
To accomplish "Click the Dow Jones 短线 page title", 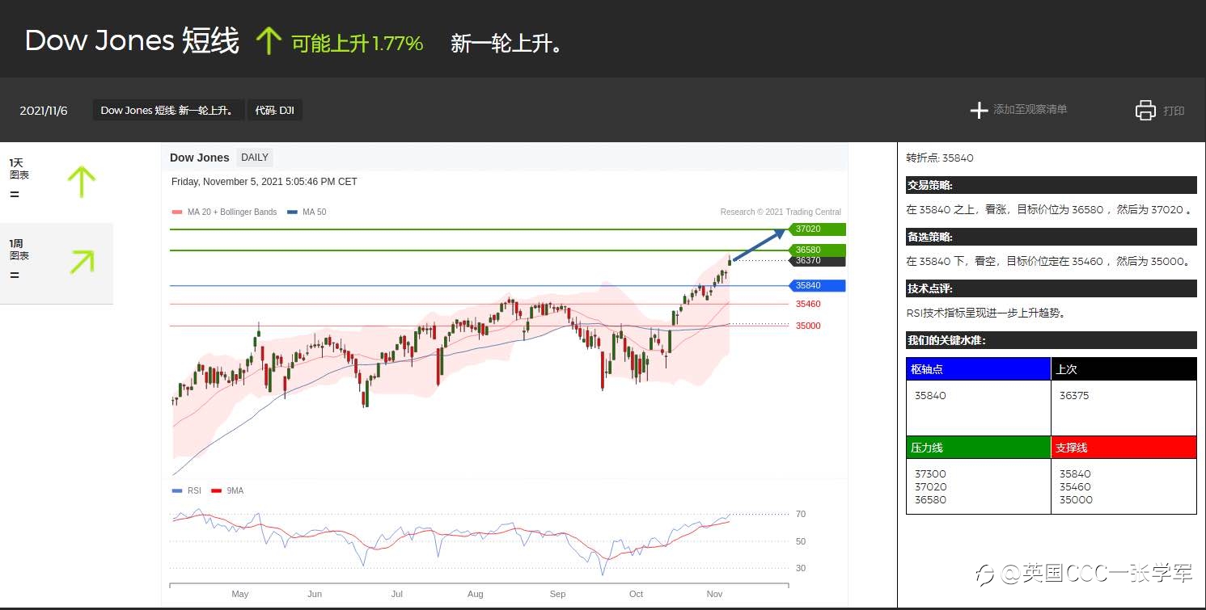I will 132,41.
